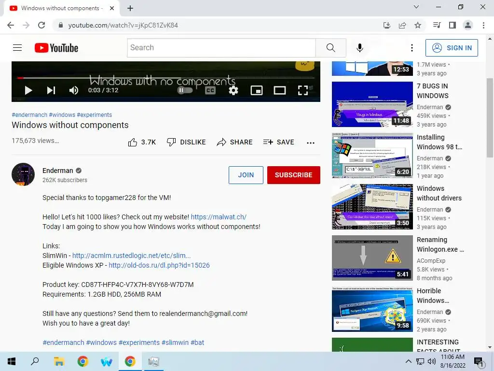Open media control icon in toolbar

437,25
